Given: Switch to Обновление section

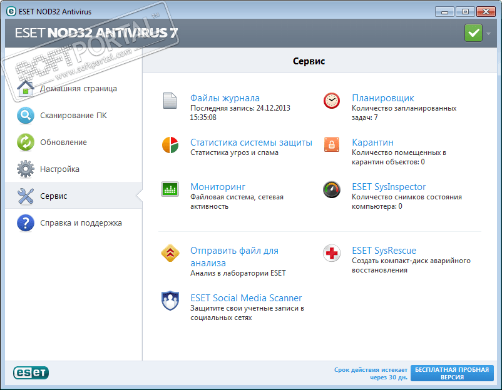Looking at the screenshot, I should pos(63,142).
